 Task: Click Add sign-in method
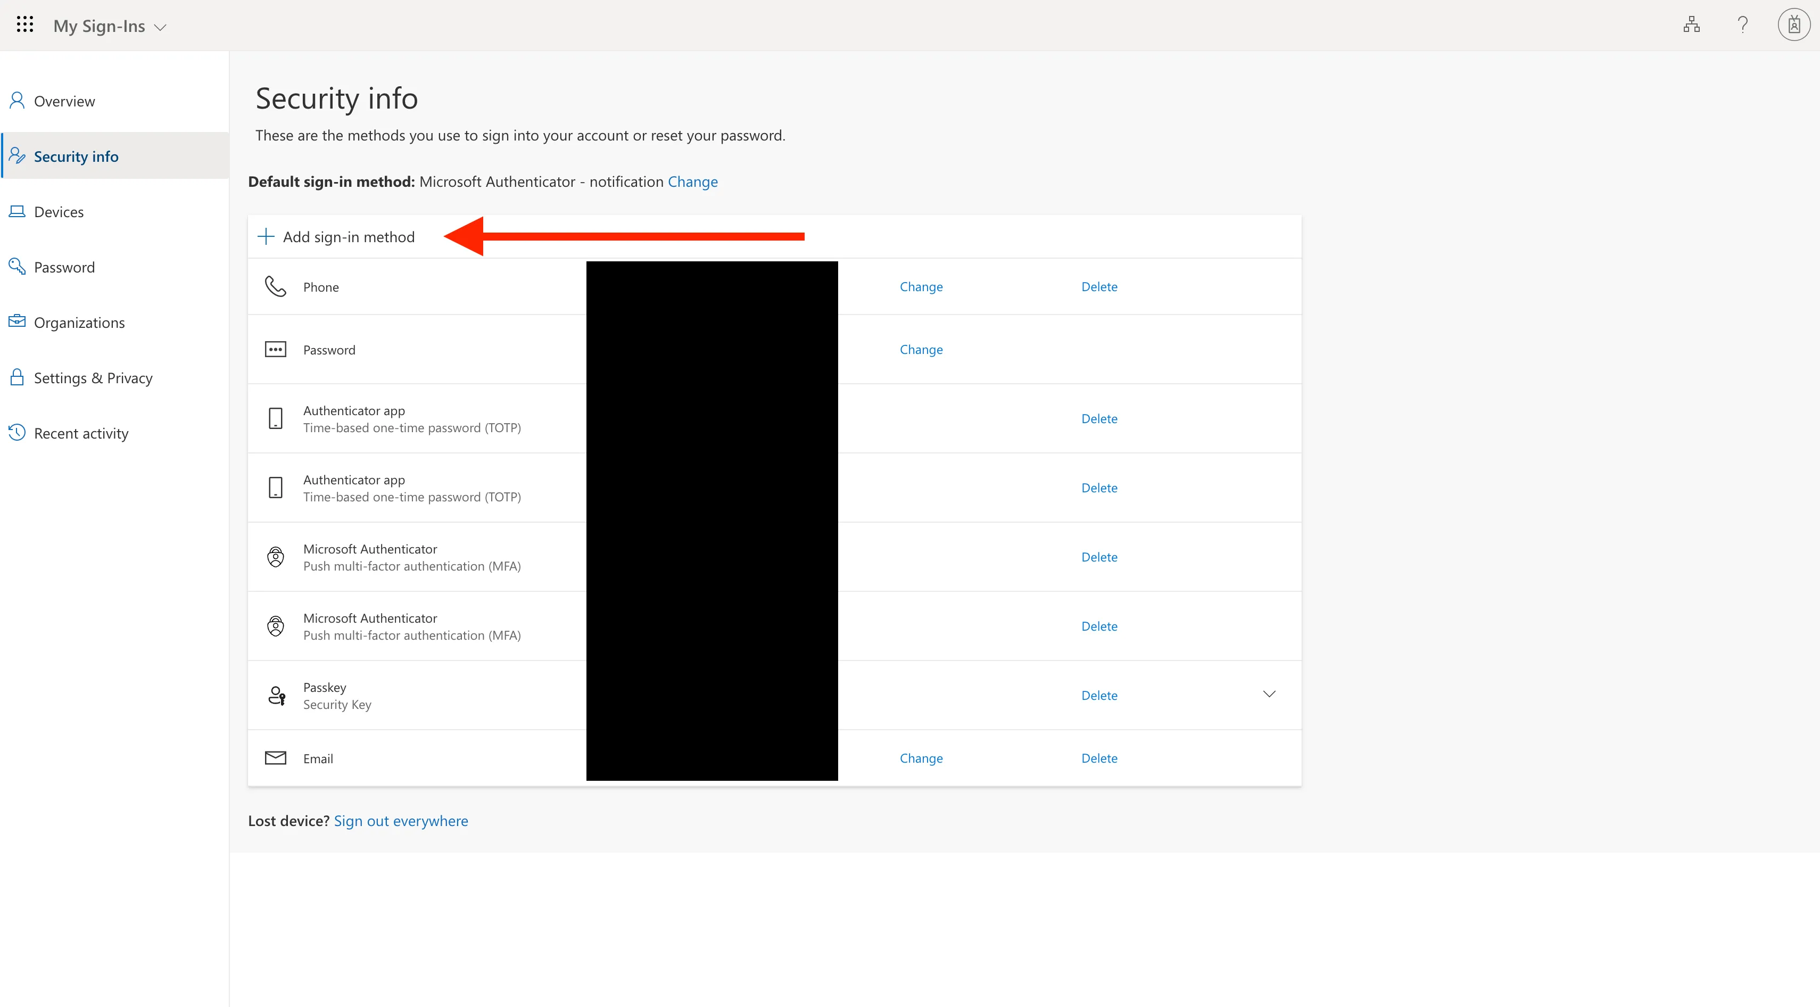point(349,237)
